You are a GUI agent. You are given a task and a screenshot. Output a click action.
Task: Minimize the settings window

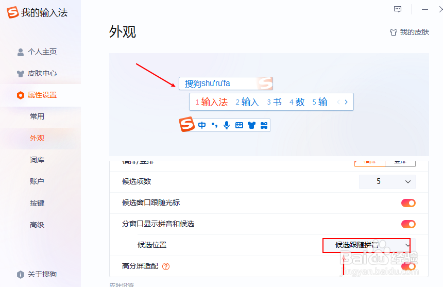[425, 9]
